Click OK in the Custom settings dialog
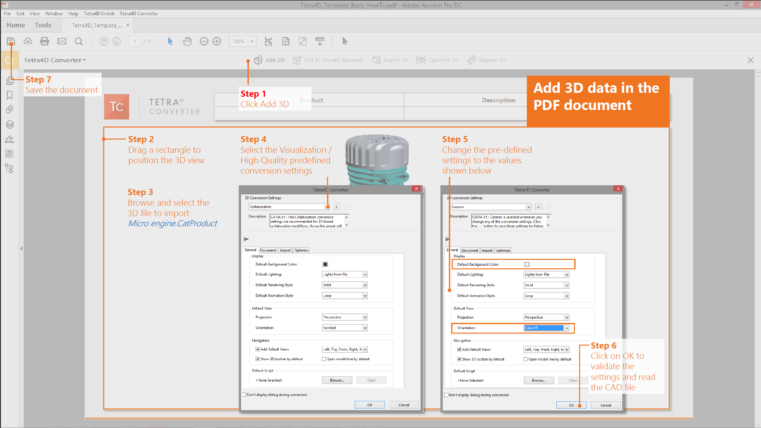The height and width of the screenshot is (428, 761). (571, 405)
